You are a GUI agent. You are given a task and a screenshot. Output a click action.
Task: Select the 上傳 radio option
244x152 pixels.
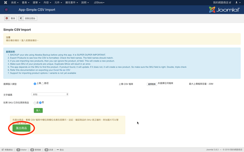click(35, 84)
